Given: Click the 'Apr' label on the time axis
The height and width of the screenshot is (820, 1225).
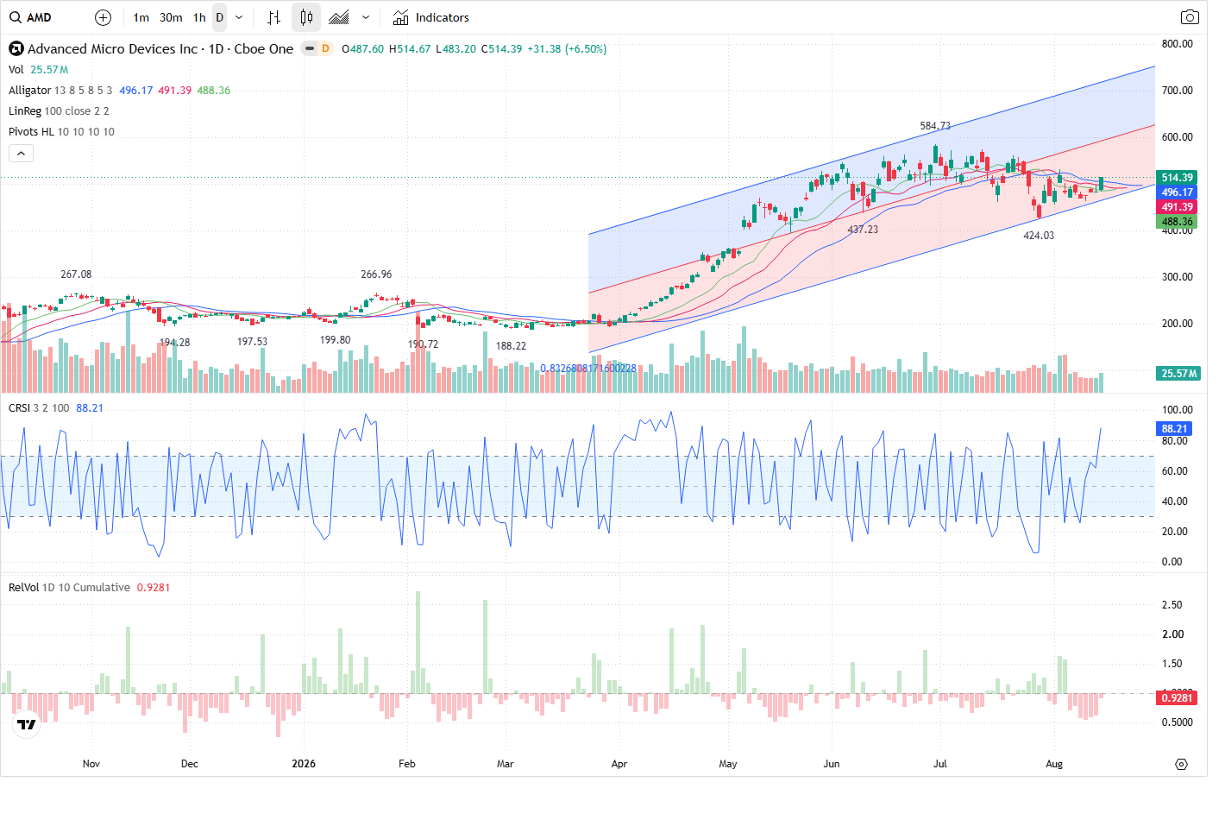Looking at the screenshot, I should tap(619, 764).
